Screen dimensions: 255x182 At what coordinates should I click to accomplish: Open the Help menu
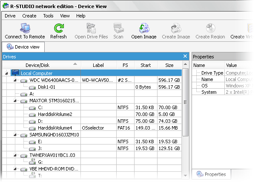pos(80,16)
